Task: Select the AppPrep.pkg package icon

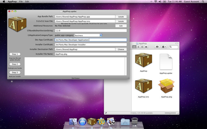Action: point(166,86)
